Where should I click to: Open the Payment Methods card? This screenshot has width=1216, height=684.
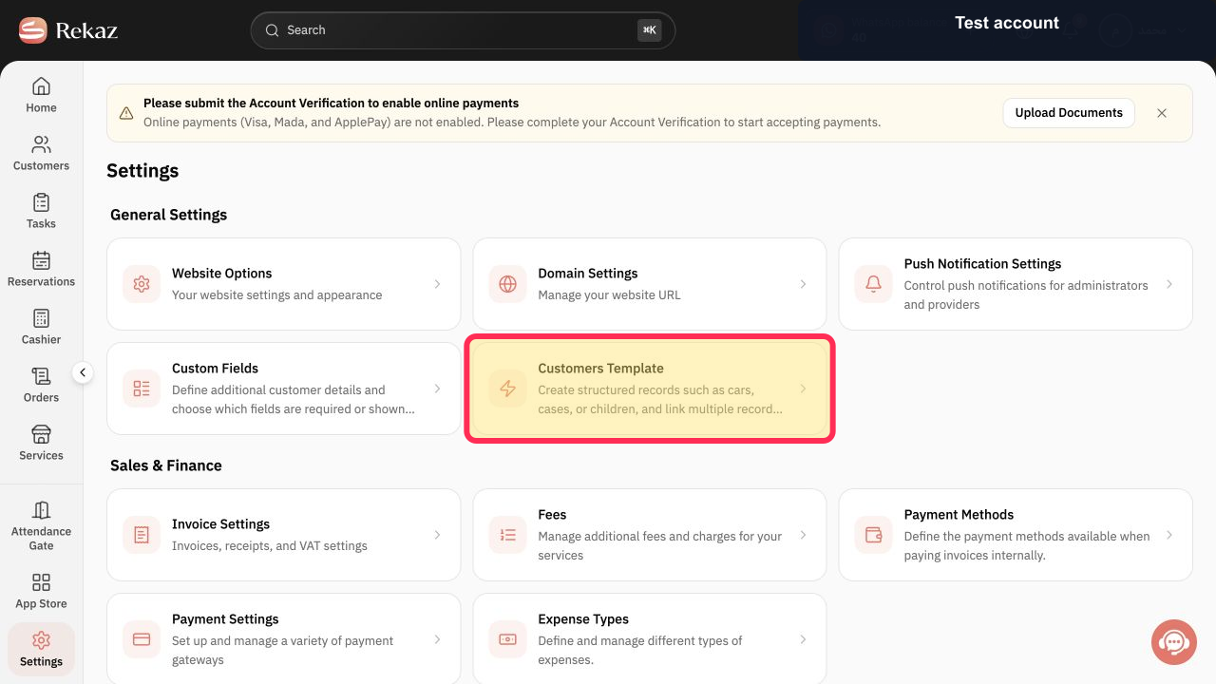(x=1016, y=535)
